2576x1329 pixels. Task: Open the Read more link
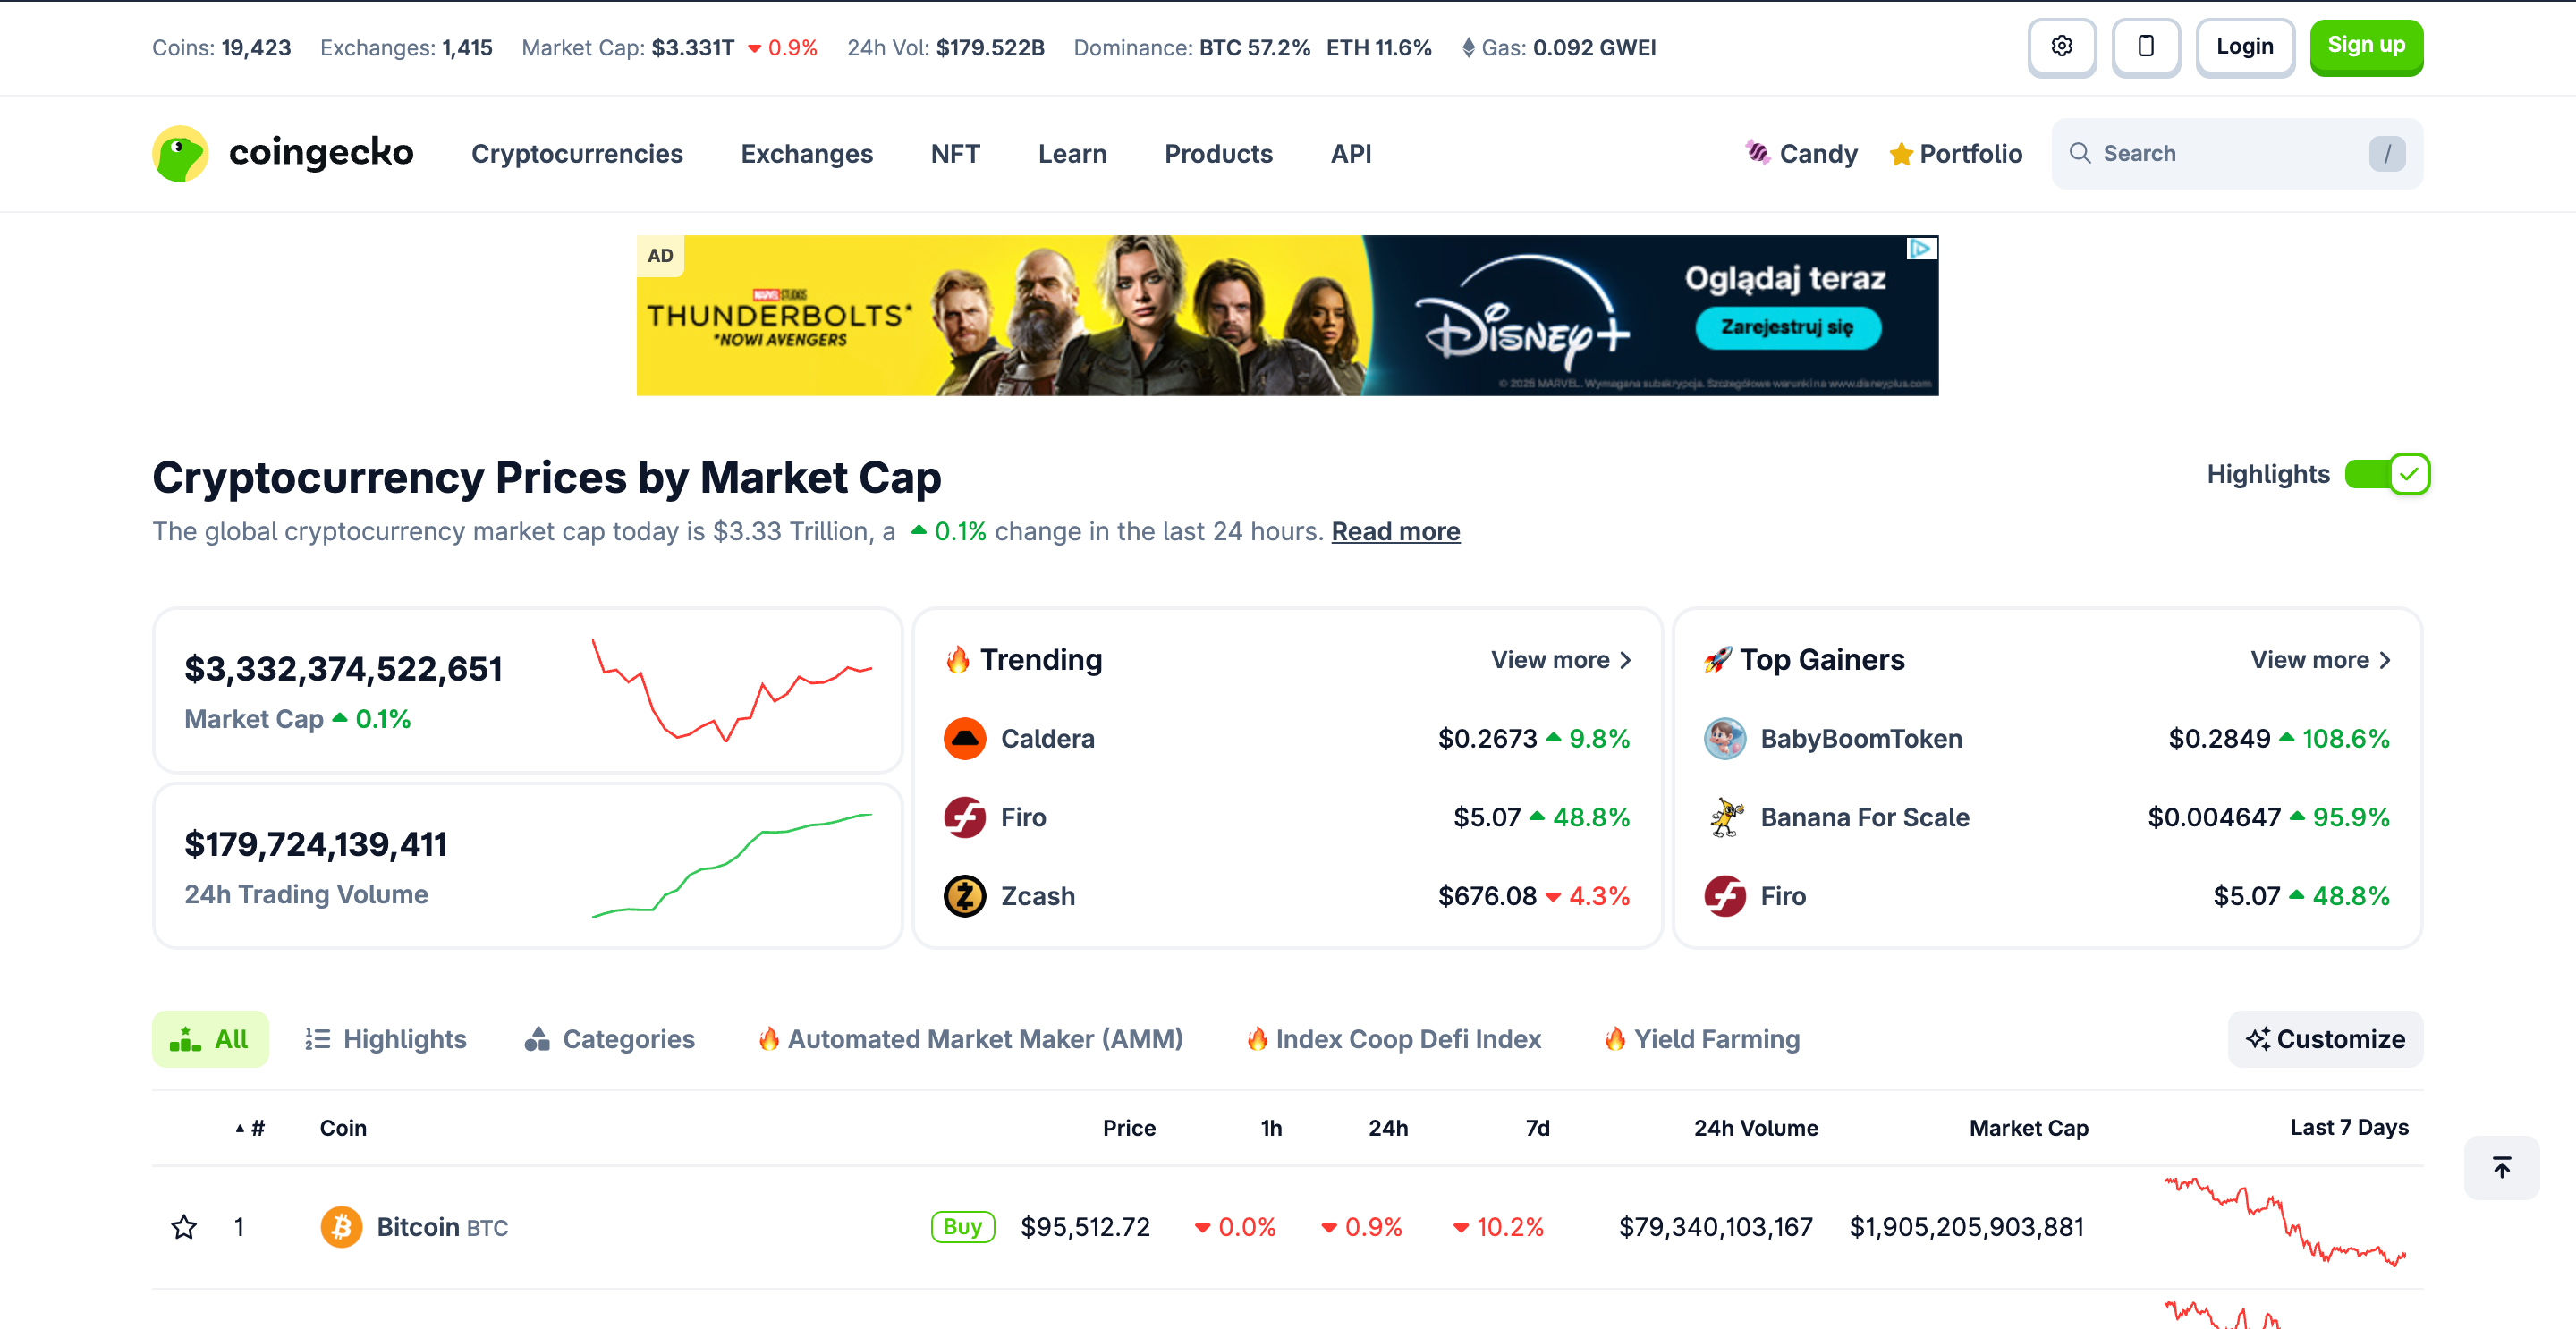point(1395,531)
